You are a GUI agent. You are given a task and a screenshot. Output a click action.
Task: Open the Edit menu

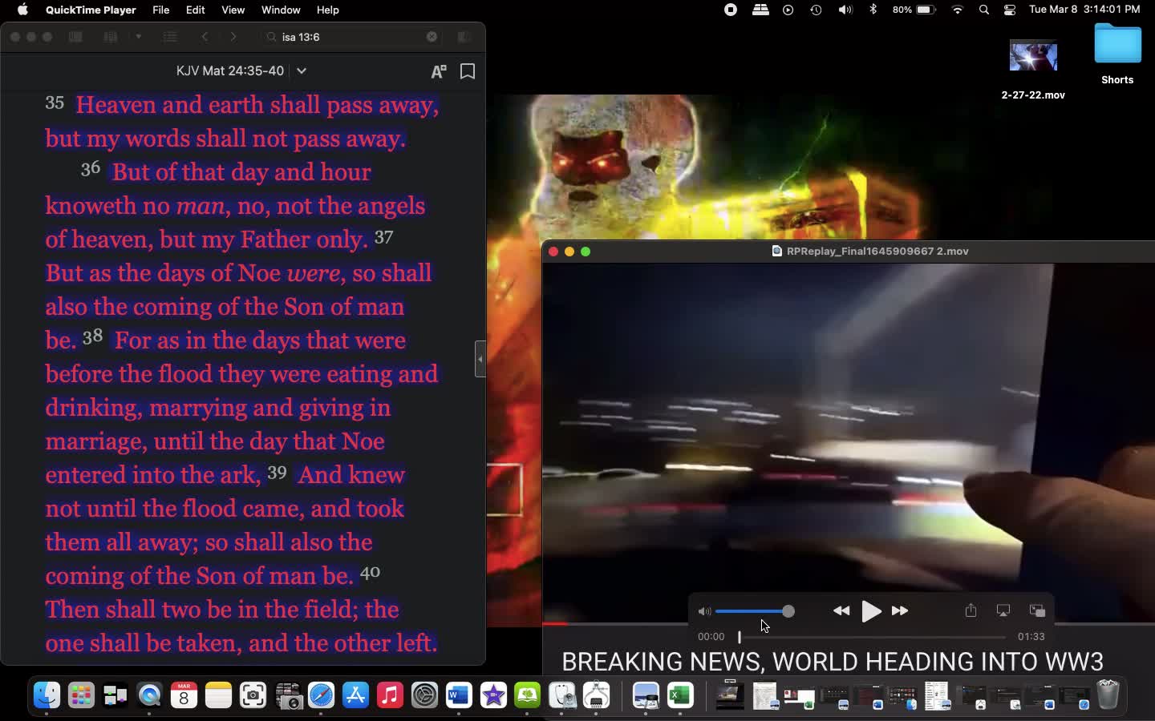tap(195, 10)
